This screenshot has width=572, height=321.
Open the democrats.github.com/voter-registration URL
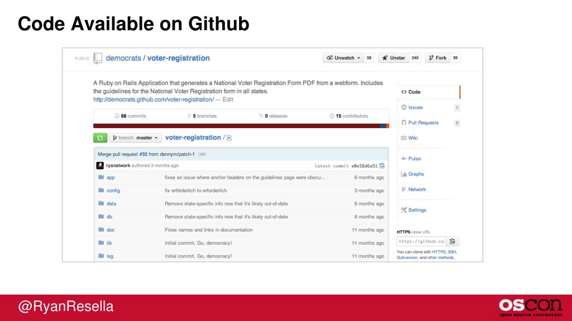pos(154,99)
